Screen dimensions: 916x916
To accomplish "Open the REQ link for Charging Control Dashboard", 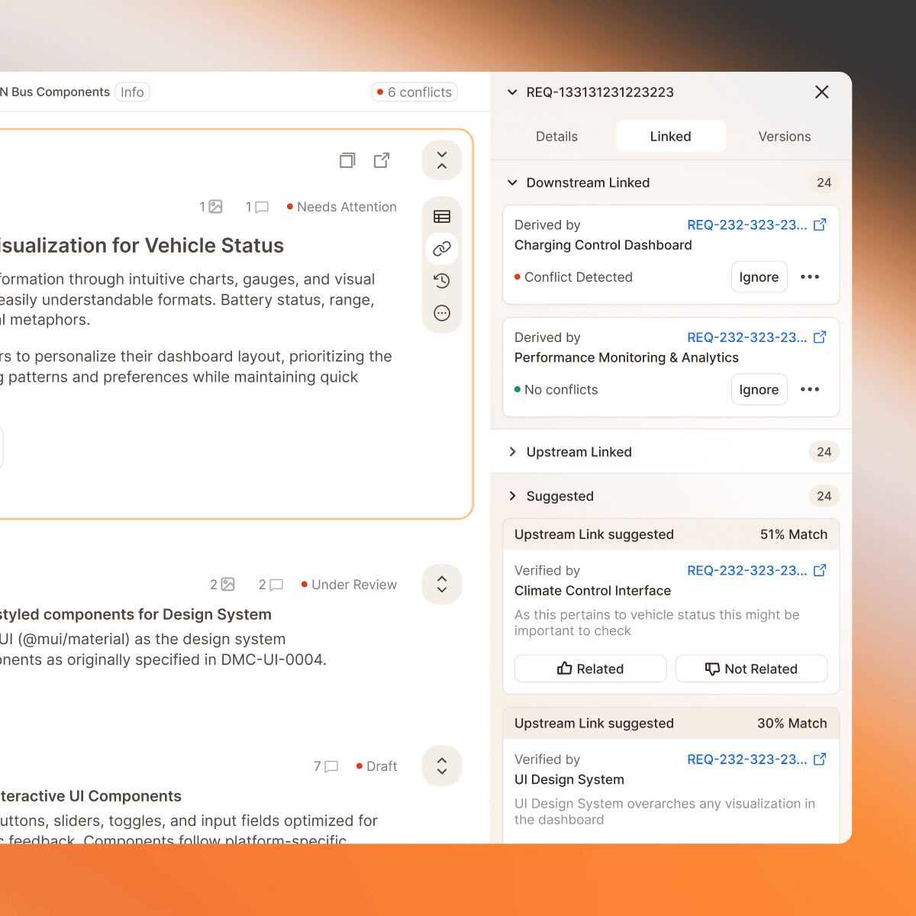I will [747, 225].
